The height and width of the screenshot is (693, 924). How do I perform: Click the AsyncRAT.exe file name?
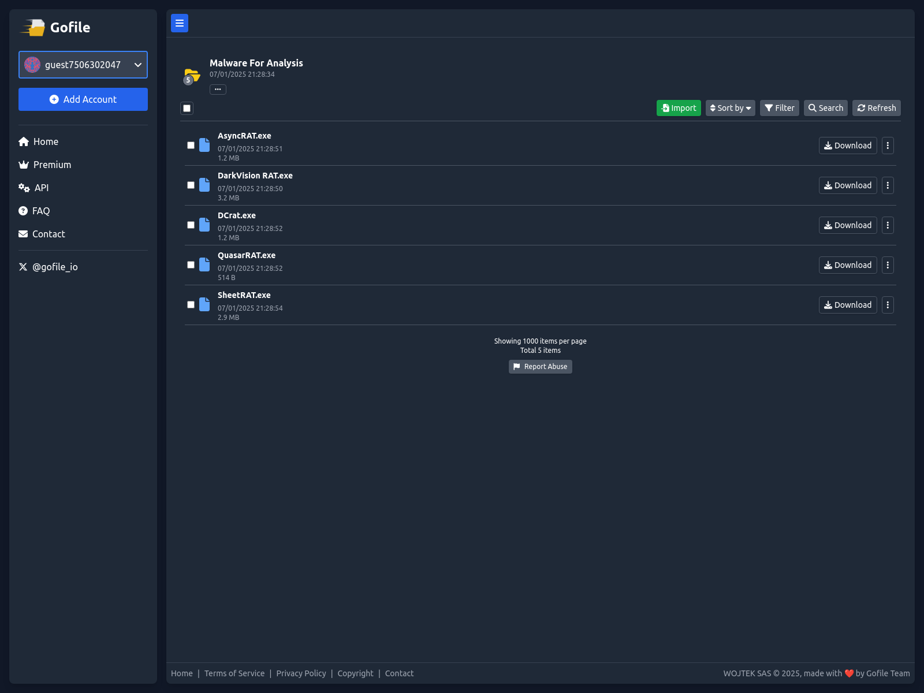pyautogui.click(x=244, y=136)
